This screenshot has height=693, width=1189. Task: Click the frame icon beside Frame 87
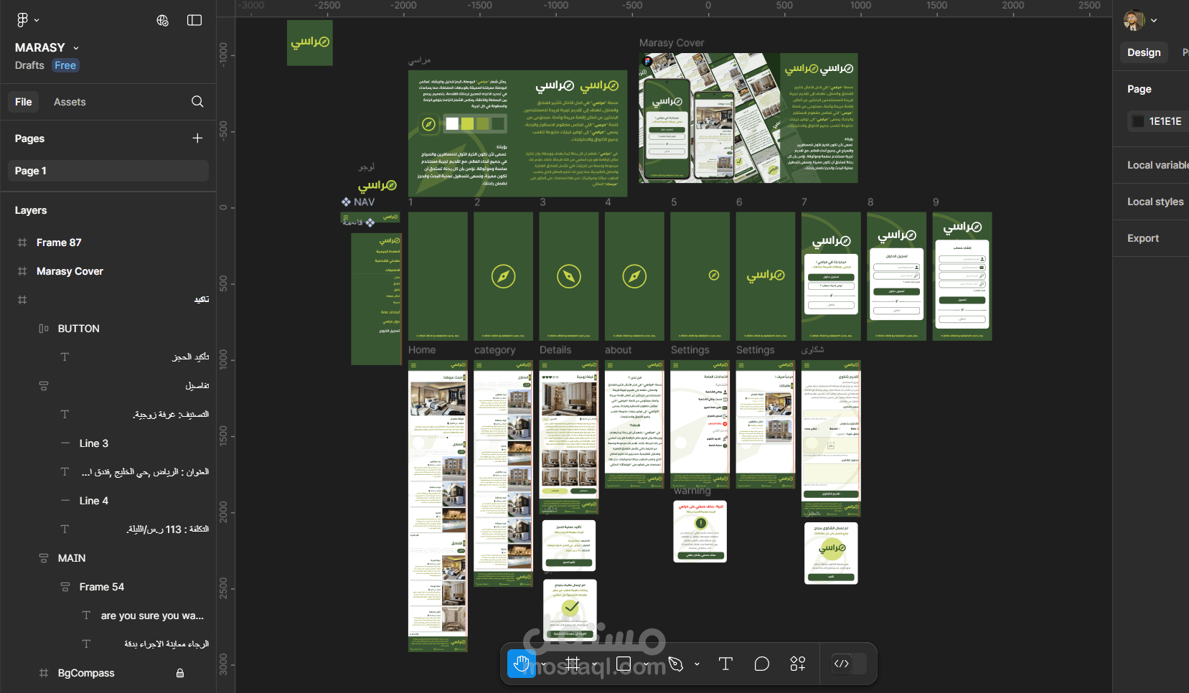tap(22, 242)
